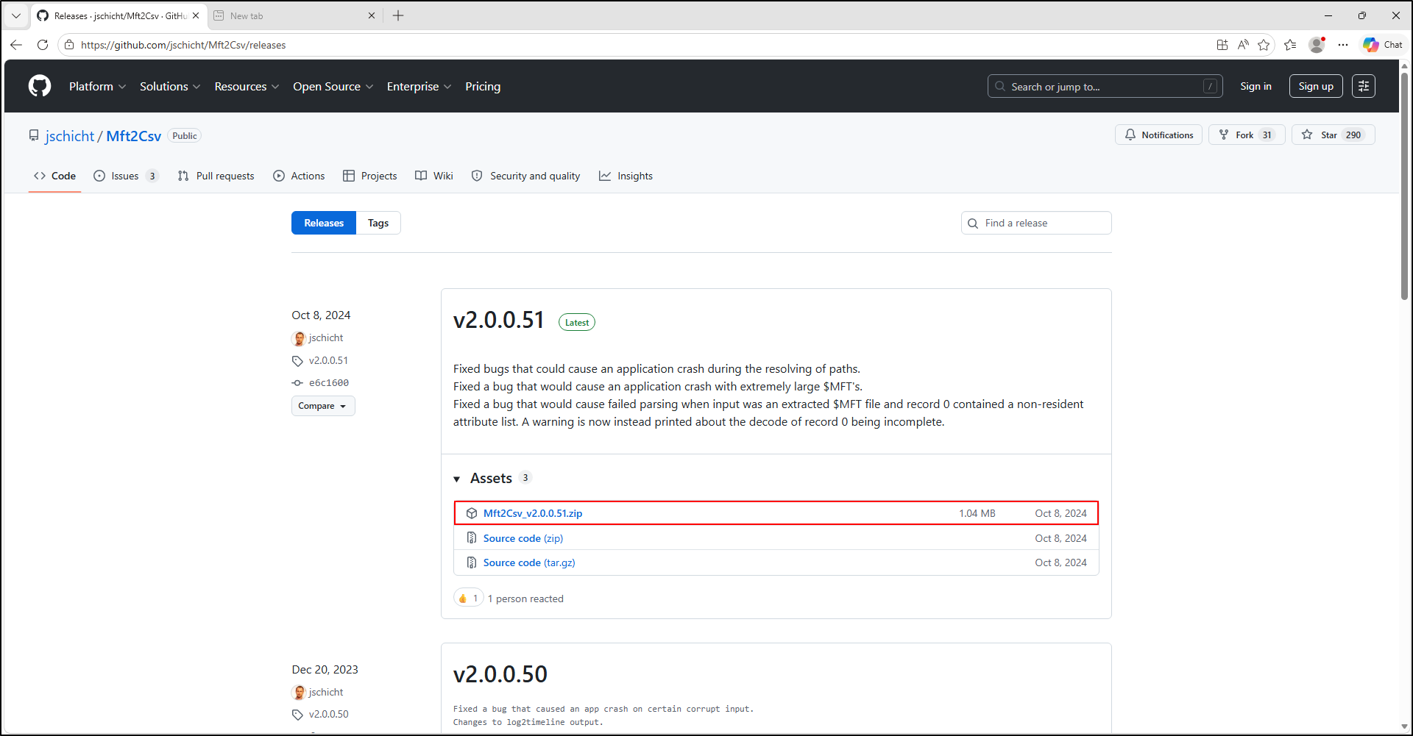
Task: Open the v2.0.0.51 tag link
Action: click(328, 360)
